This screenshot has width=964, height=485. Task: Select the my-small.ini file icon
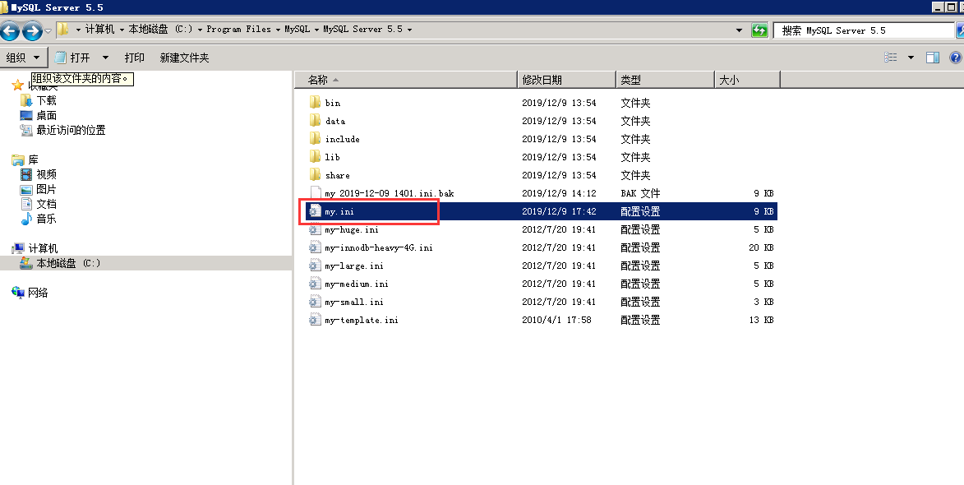coord(316,302)
